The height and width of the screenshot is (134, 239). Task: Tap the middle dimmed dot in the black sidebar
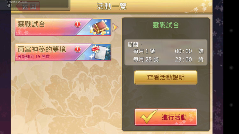coord(231,67)
